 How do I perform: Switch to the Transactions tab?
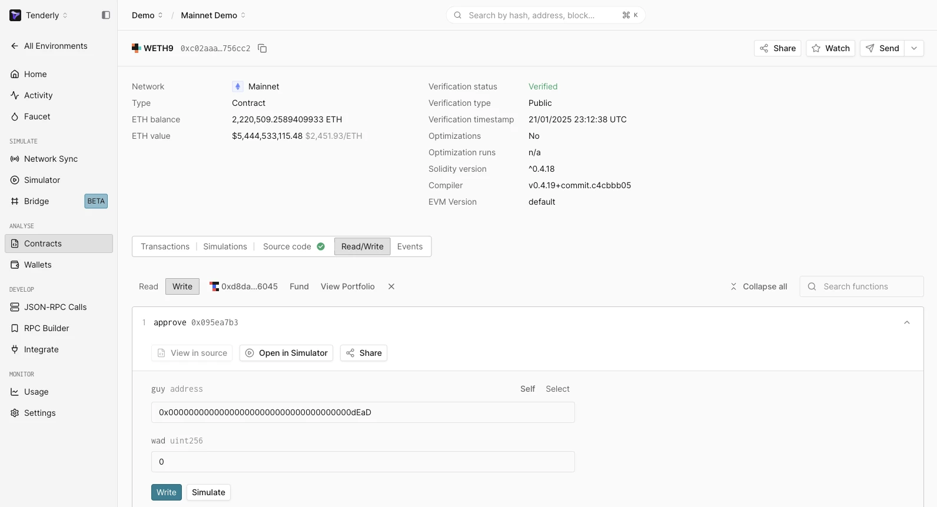(x=165, y=246)
